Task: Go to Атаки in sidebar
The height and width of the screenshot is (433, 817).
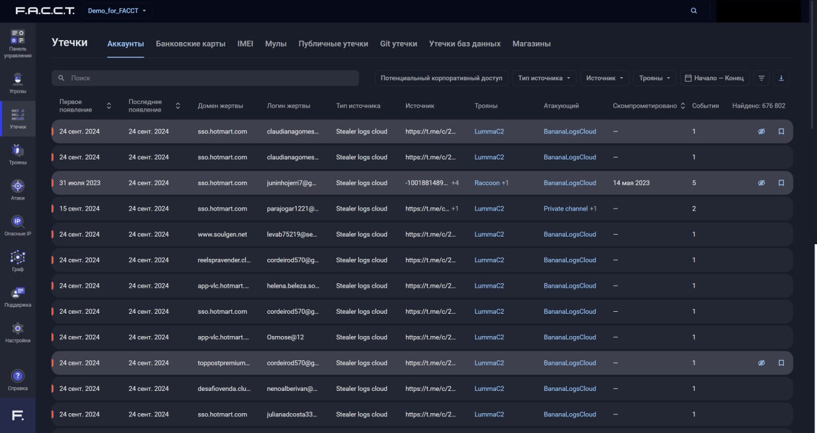Action: pyautogui.click(x=18, y=186)
